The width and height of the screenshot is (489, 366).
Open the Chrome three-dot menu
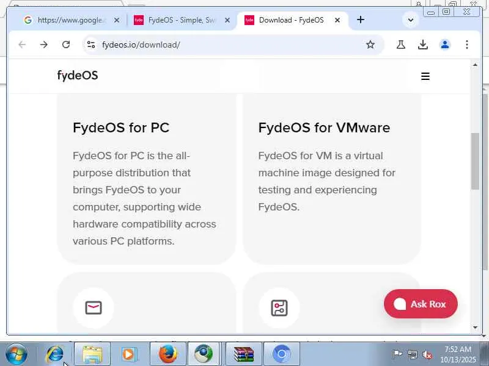tap(467, 45)
